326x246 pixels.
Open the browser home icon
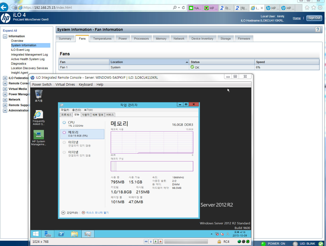(307, 8)
